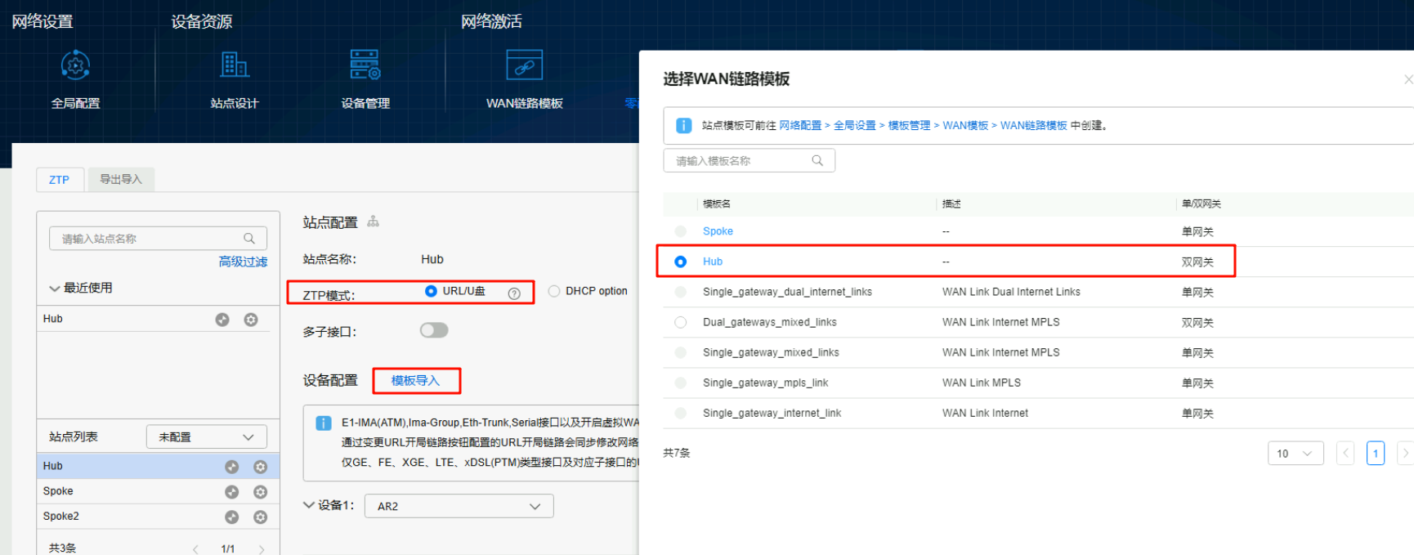Open the 全局配置 global config icon
This screenshot has width=1414, height=555.
click(x=75, y=65)
